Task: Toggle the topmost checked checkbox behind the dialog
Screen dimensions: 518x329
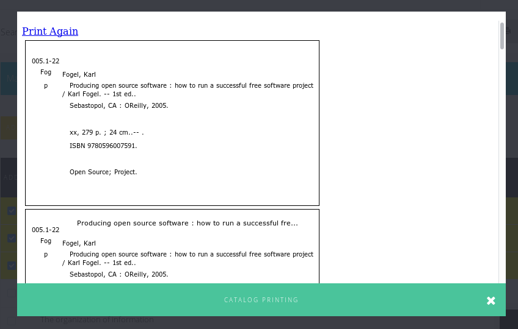Action: [x=11, y=211]
